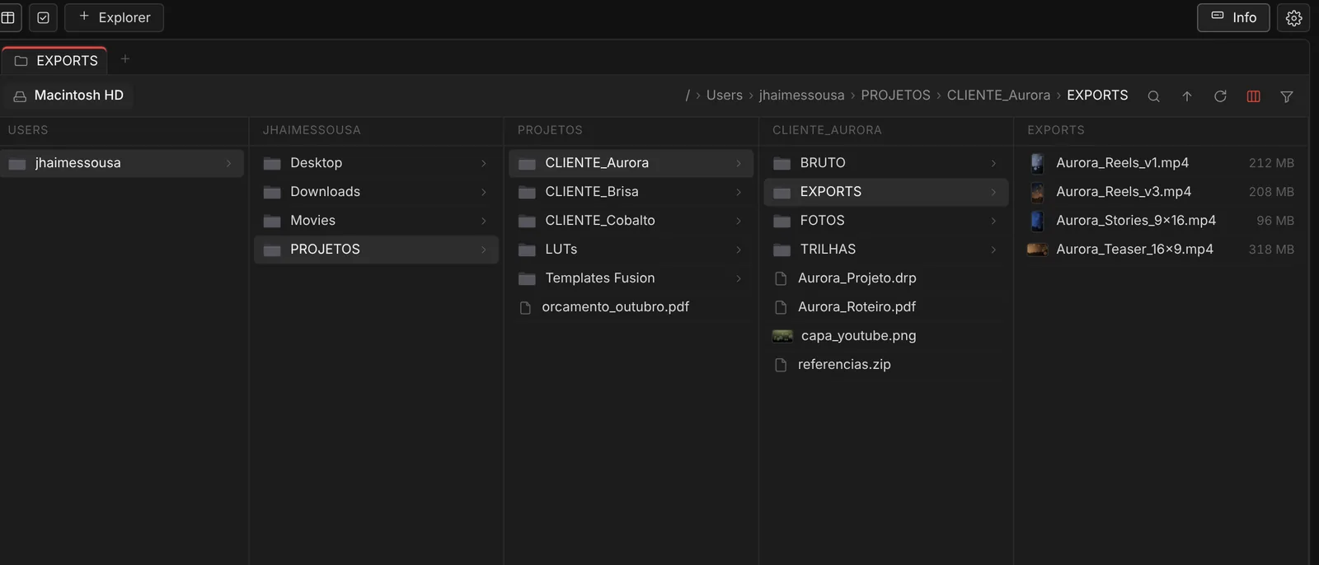Select the Aurora_Projeto.drp file
1319x565 pixels.
point(886,278)
